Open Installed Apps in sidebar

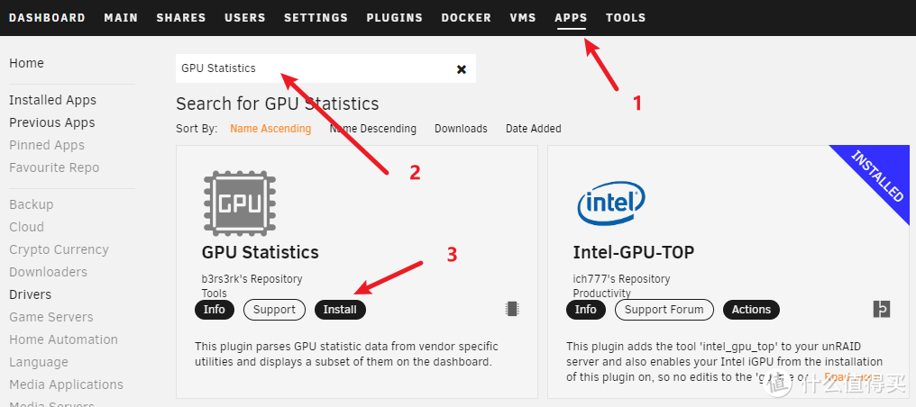(x=52, y=100)
